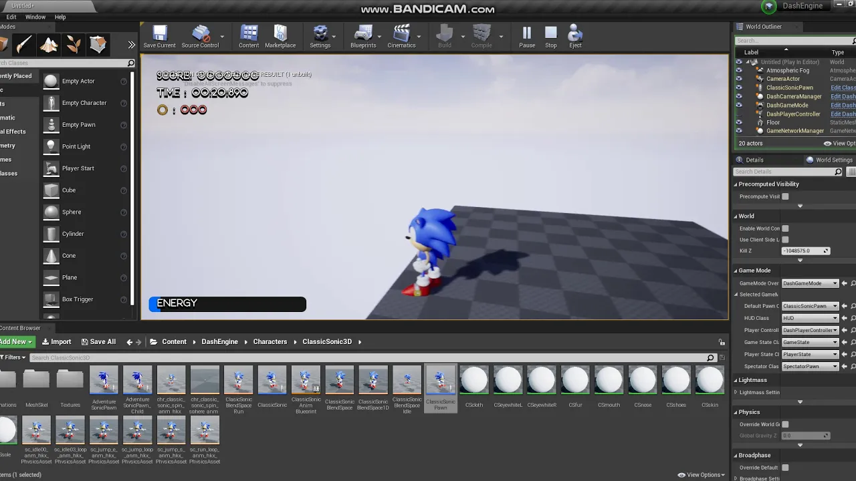Open the Help menu

60,17
